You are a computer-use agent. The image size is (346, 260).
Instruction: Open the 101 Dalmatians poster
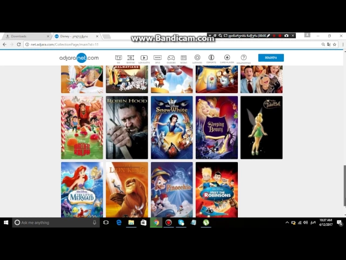(x=127, y=79)
